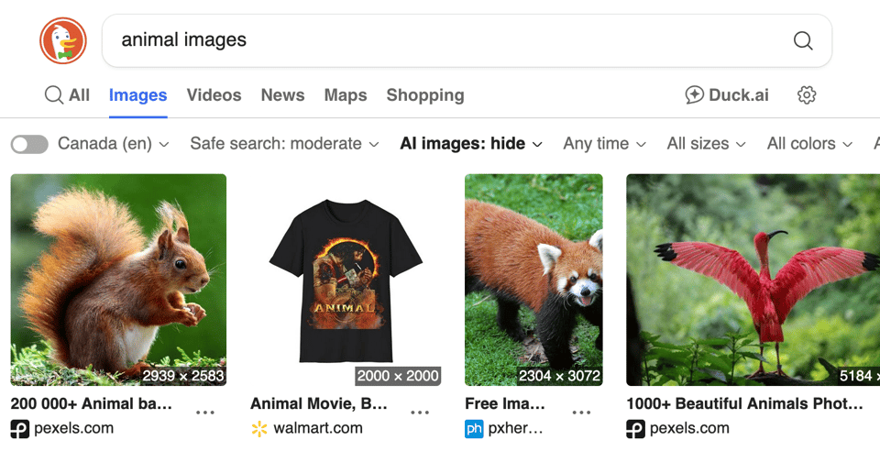
Task: Open options menu for red panda result
Action: pos(581,412)
